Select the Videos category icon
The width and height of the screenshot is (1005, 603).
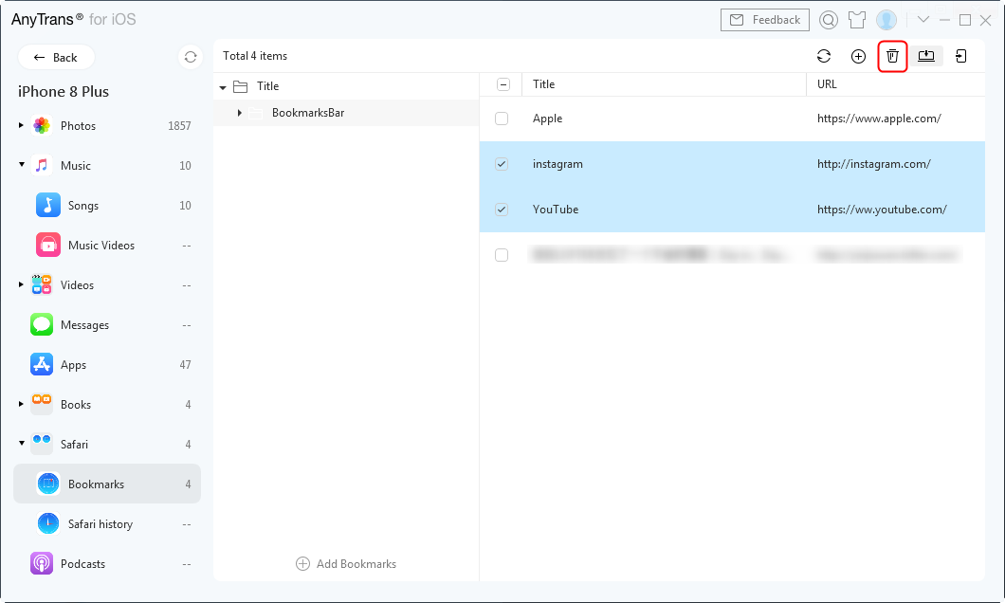coord(42,284)
